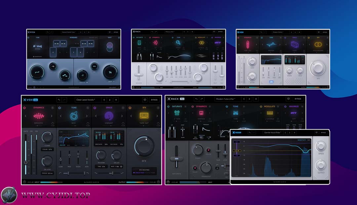Select the magnifier Tone icon in top Xrack window
This screenshot has height=205, width=357.
point(178,43)
